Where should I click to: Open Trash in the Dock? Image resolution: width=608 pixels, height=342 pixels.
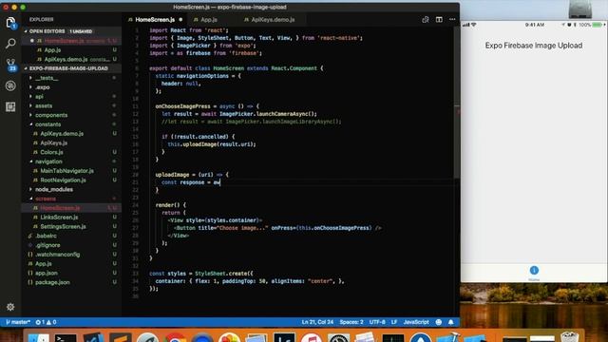[570, 336]
